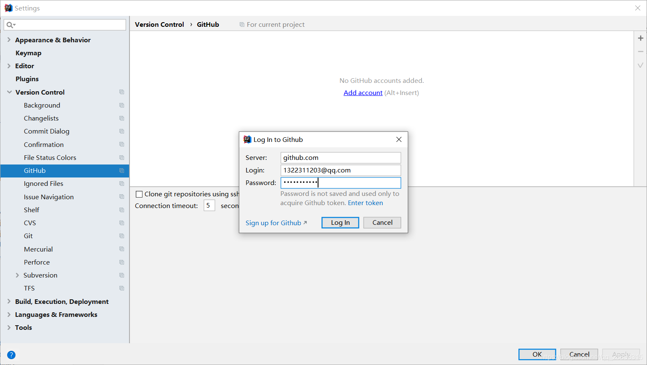647x365 pixels.
Task: Expand the Appearance & Behavior section
Action: click(x=9, y=40)
